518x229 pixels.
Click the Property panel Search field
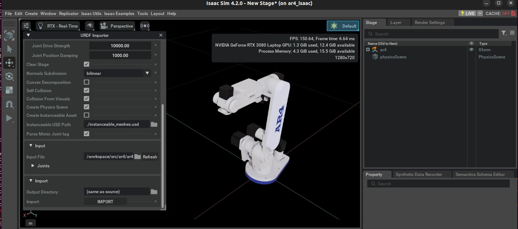click(438, 183)
